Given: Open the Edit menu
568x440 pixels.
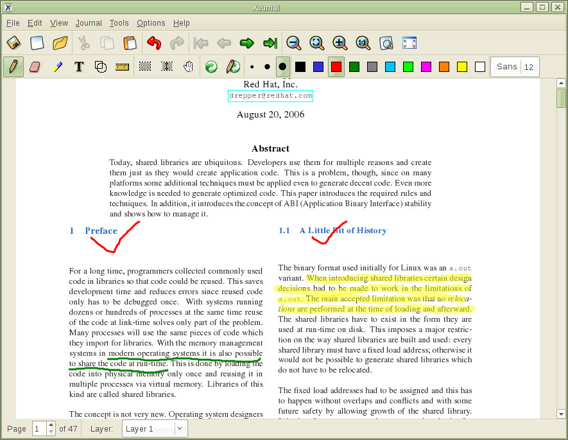Looking at the screenshot, I should tap(35, 23).
